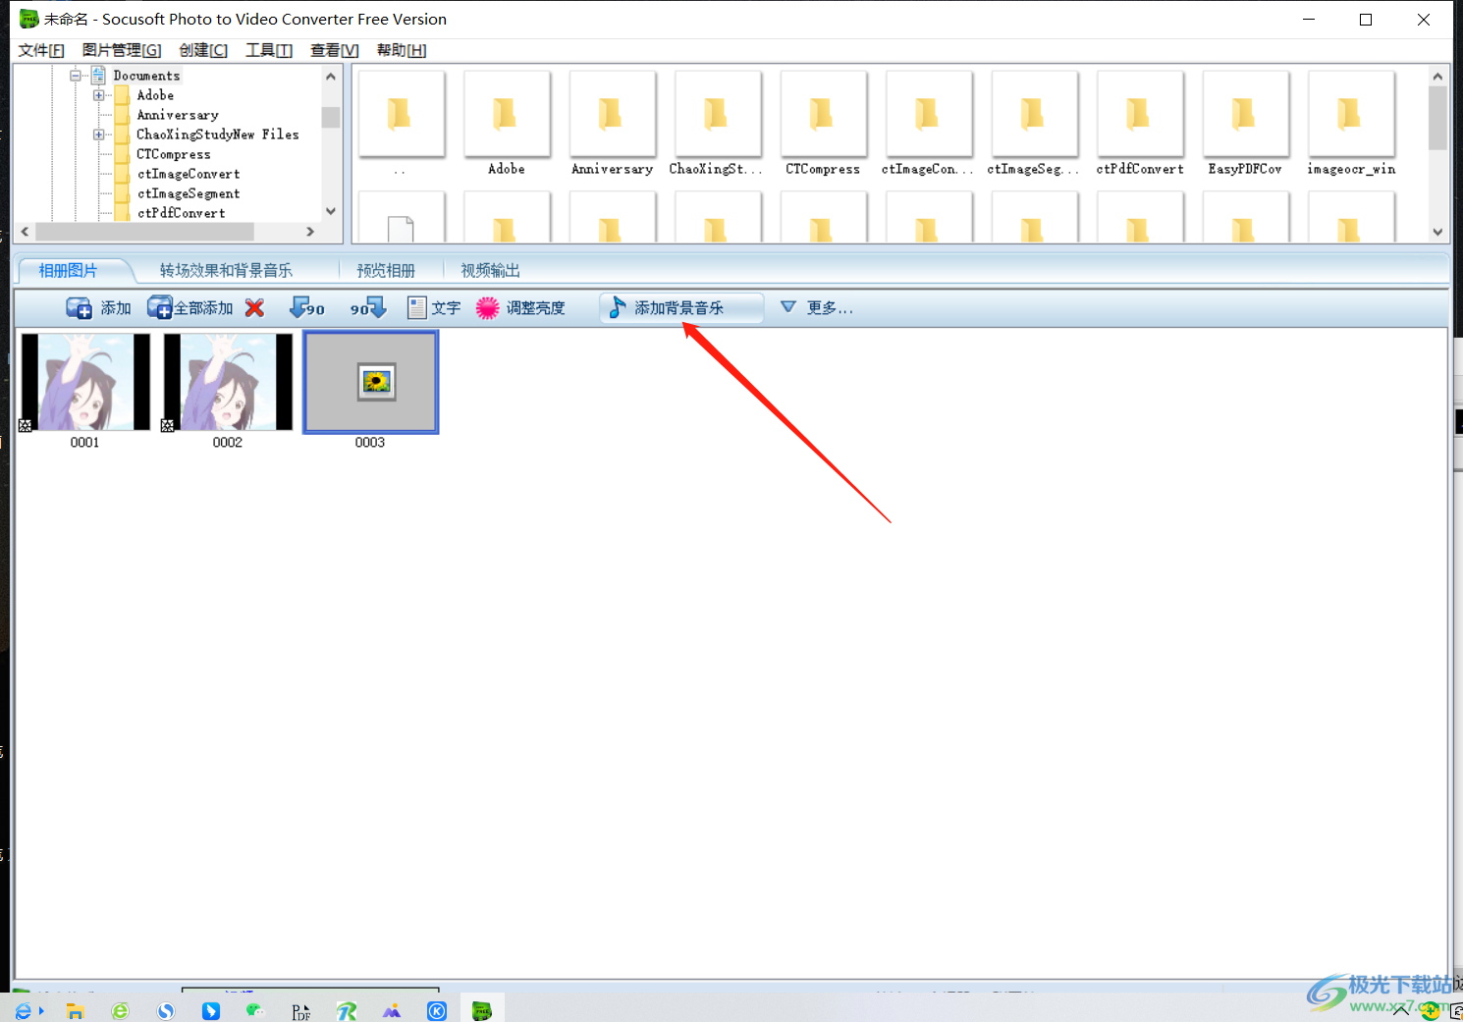Open the File (文件) menu
Viewport: 1463px width, 1022px height.
pyautogui.click(x=41, y=50)
